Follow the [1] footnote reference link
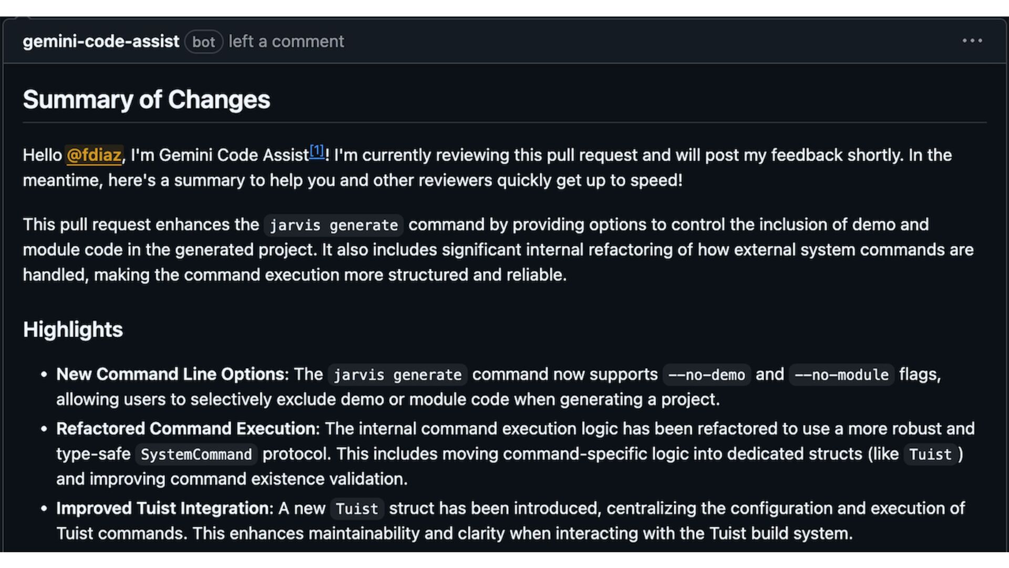 [316, 151]
